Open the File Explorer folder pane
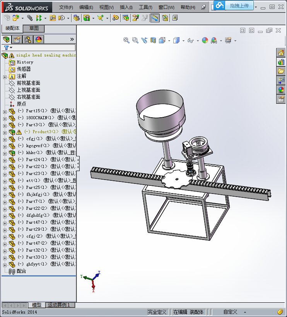The height and width of the screenshot is (317, 287). point(281,71)
